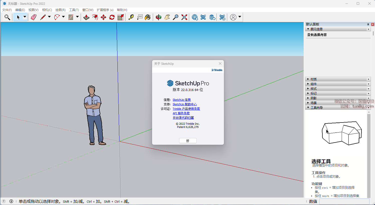Viewport: 375px width, 205px height.
Task: Open the Select tool dropdown arrow
Action: (25, 17)
